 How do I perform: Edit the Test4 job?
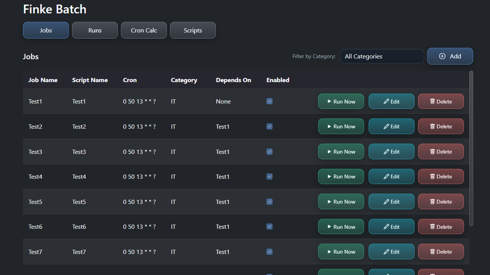point(391,176)
